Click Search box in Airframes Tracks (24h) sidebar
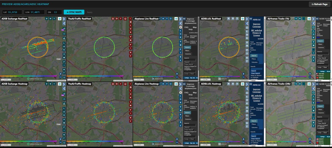Image resolution: width=332 pixels, height=148 pixels. coord(323,119)
